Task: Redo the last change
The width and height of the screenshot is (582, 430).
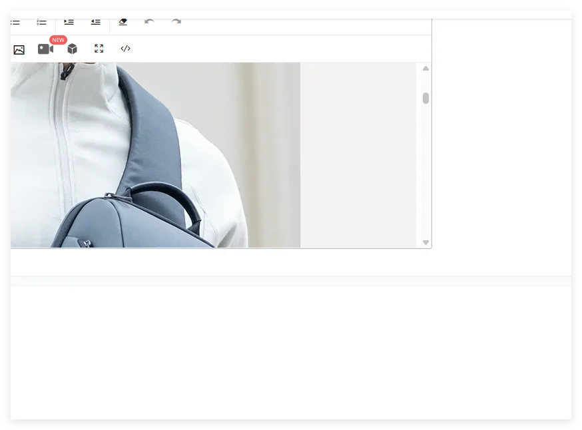Action: tap(176, 21)
